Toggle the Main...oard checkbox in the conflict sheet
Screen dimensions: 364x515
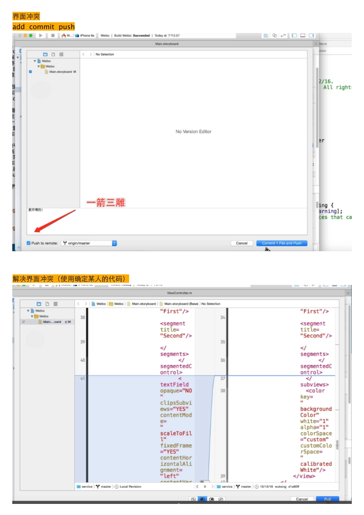pos(24,322)
